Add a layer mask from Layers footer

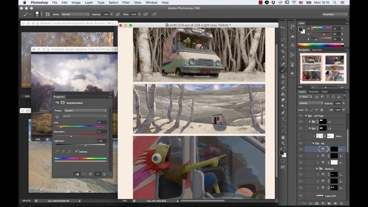coord(317,204)
